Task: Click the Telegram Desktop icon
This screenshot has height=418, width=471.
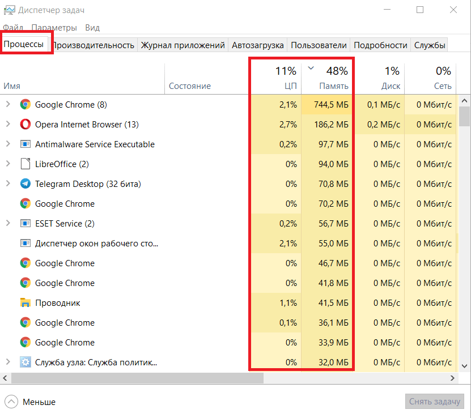Action: 26,184
